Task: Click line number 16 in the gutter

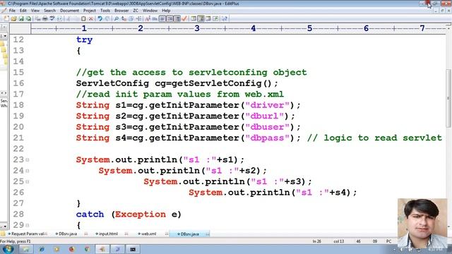Action: pyautogui.click(x=18, y=83)
